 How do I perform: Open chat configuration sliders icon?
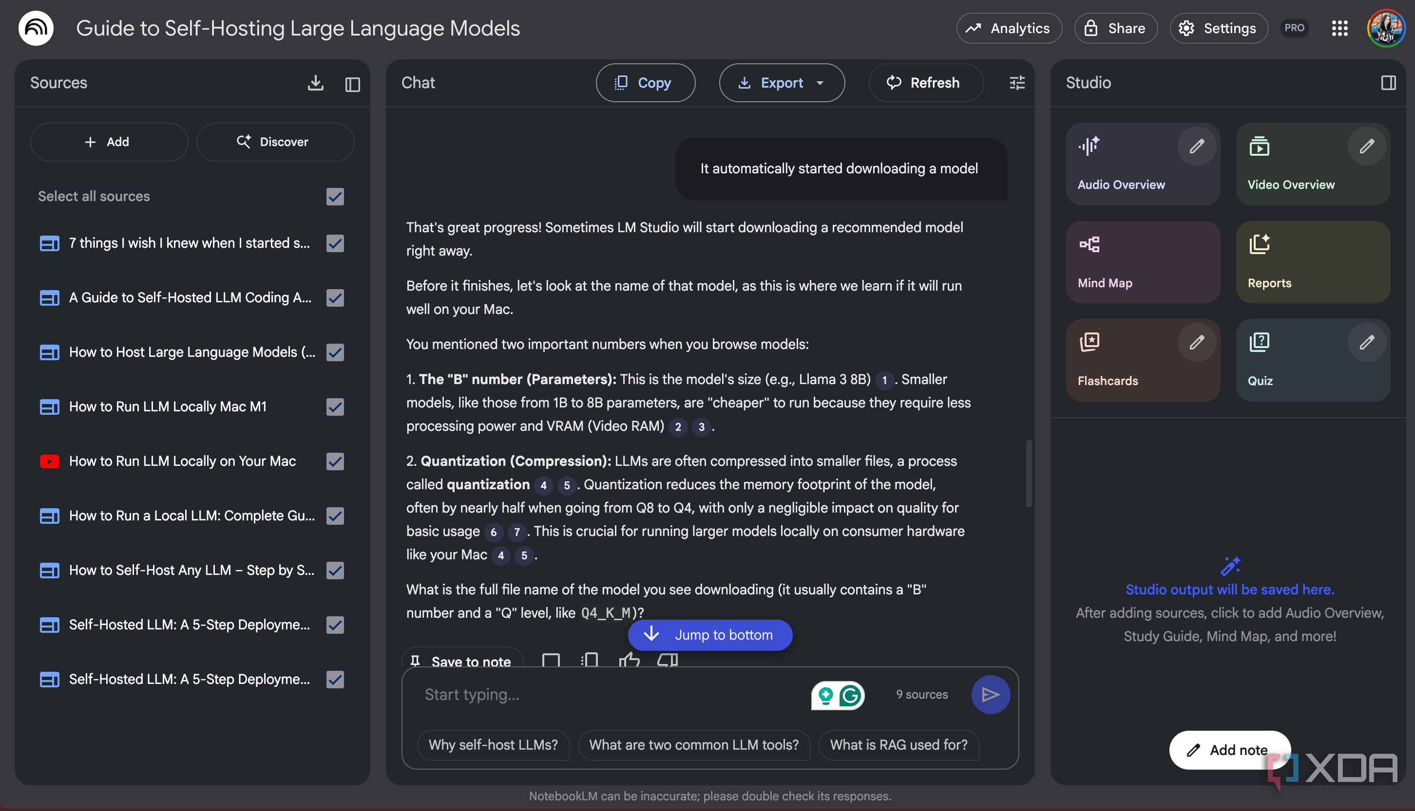tap(1017, 83)
